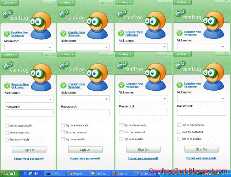Image resolution: width=231 pixels, height=177 pixels.
Task: Enable 'Sign in automatically' in bottom-left window
Action: point(7,126)
